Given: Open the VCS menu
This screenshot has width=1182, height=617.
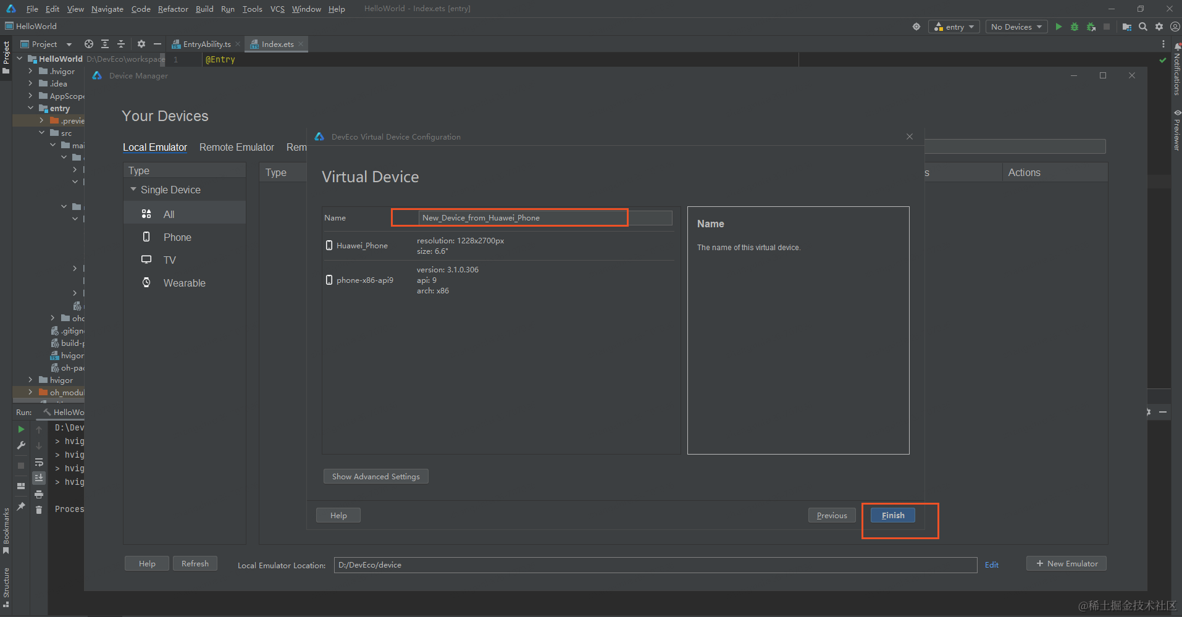Looking at the screenshot, I should (277, 9).
